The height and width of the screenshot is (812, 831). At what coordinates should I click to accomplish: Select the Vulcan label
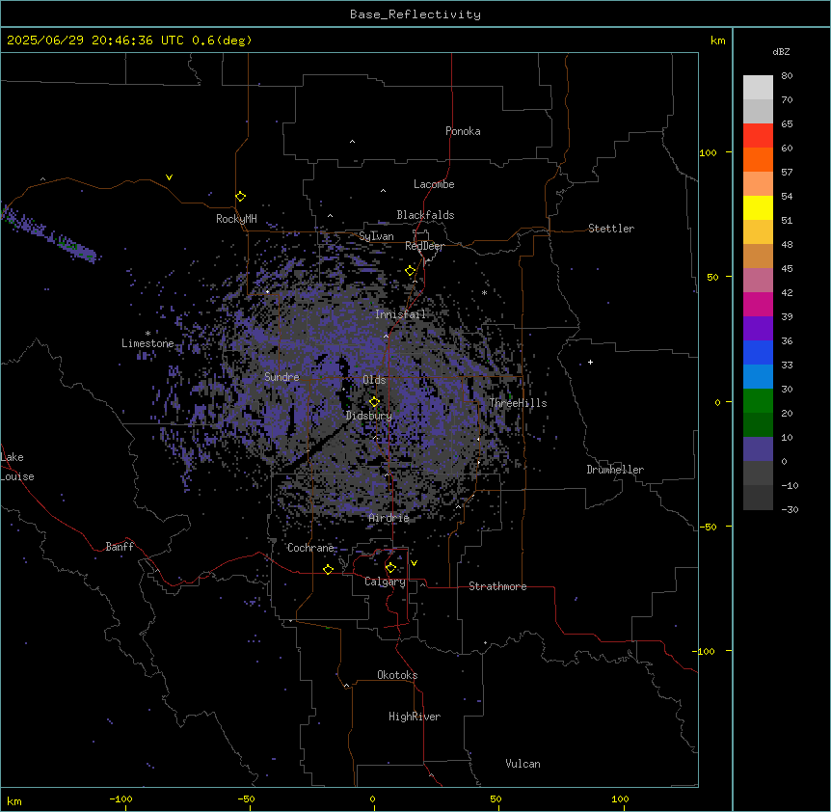point(523,764)
